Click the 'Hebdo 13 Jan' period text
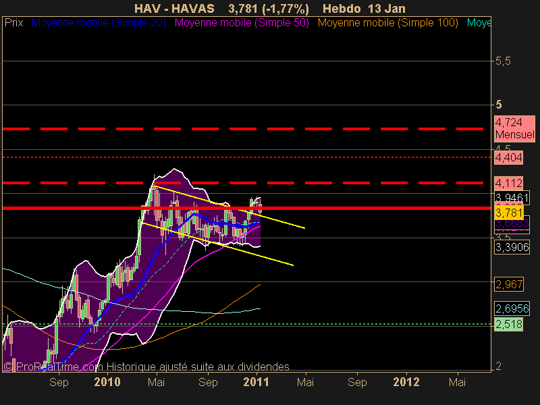The width and height of the screenshot is (540, 405). click(364, 8)
